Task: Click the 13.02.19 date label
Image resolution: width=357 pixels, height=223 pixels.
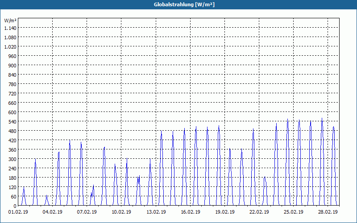Action: point(156,212)
